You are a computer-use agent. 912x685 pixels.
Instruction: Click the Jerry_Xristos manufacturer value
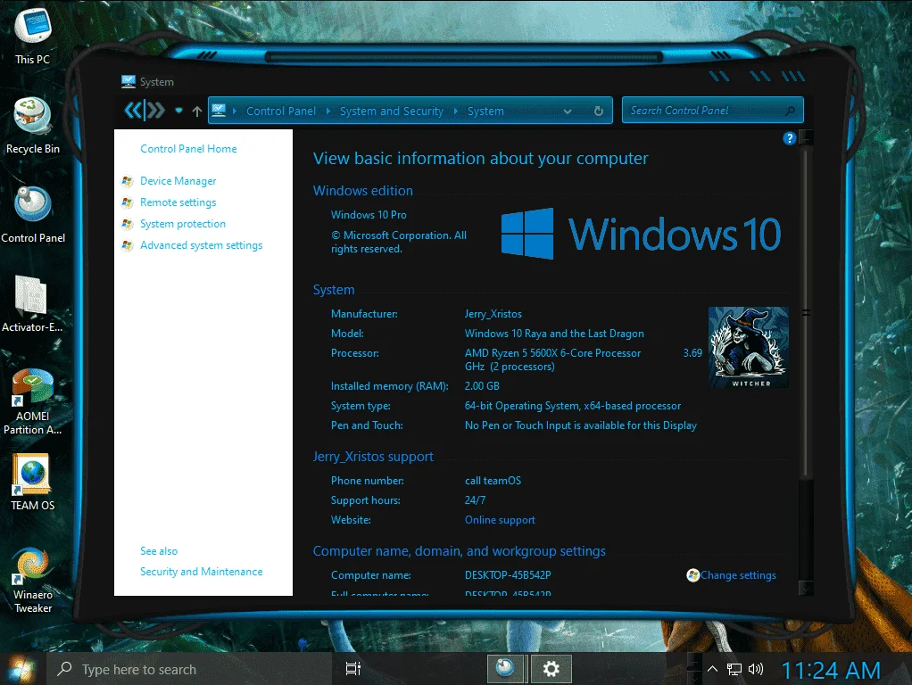point(493,314)
